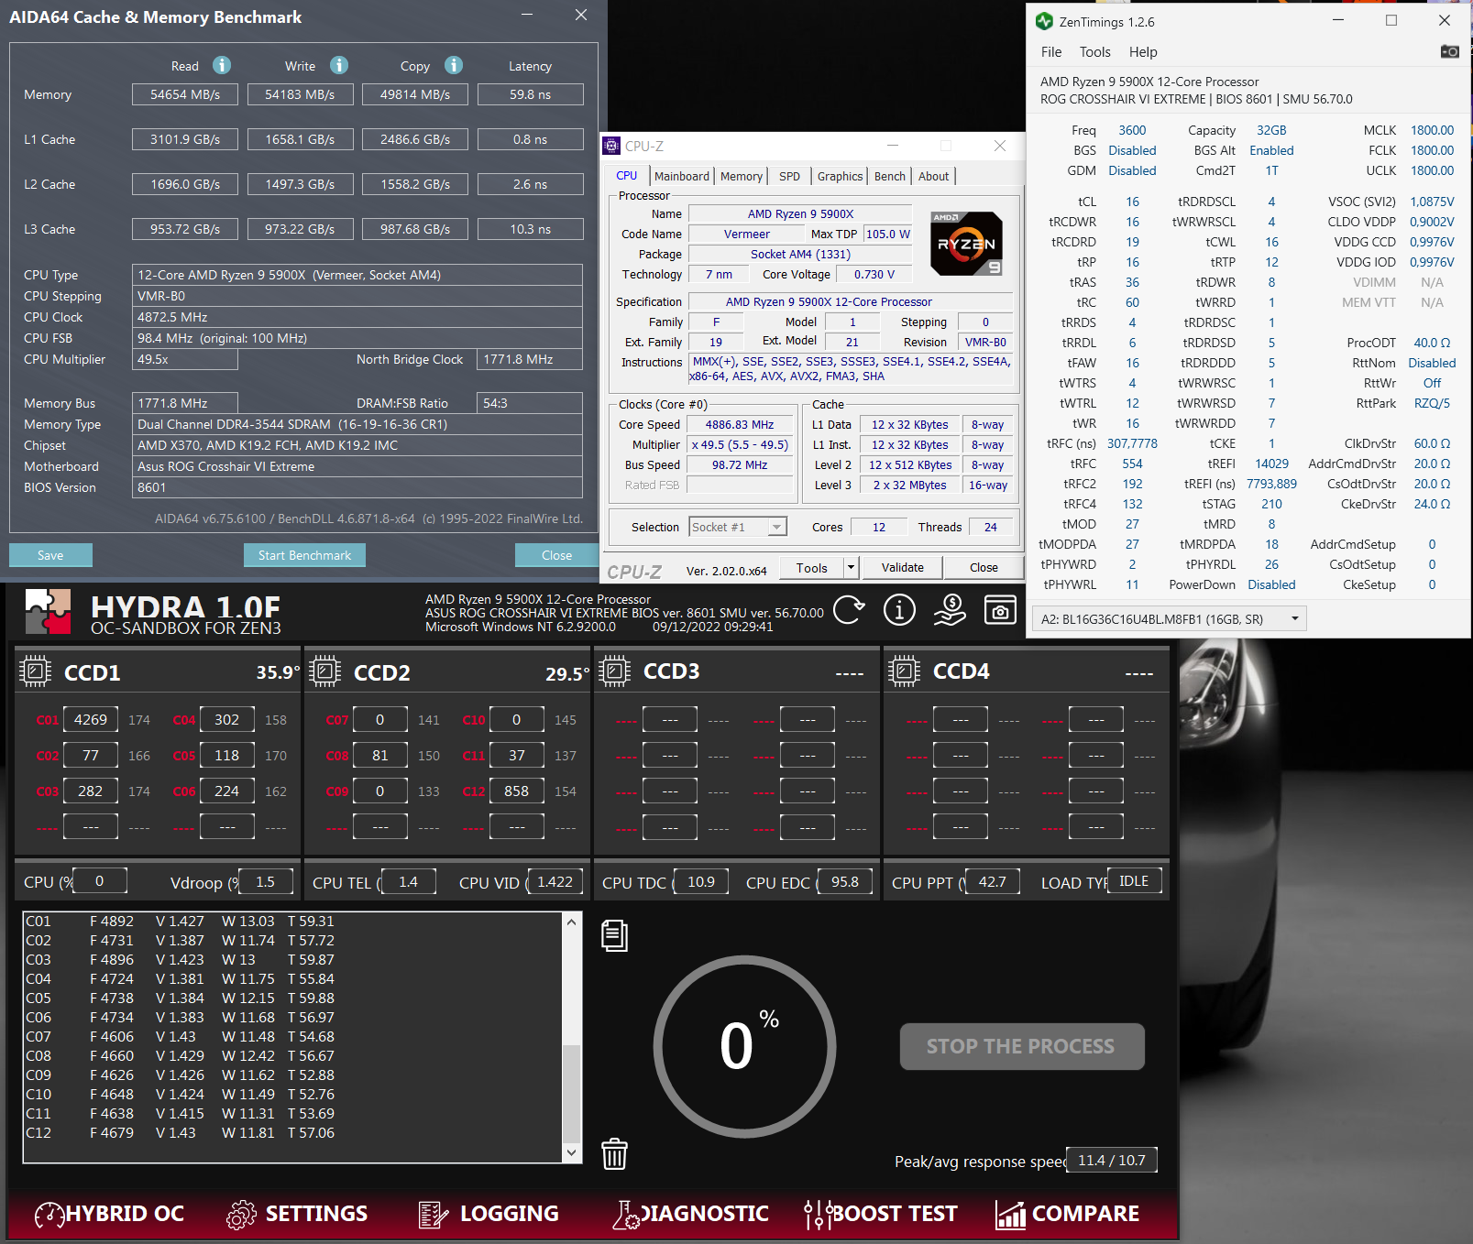This screenshot has width=1473, height=1244.
Task: Click the HYDRA log scrollbar thumb
Action: [x=571, y=1094]
